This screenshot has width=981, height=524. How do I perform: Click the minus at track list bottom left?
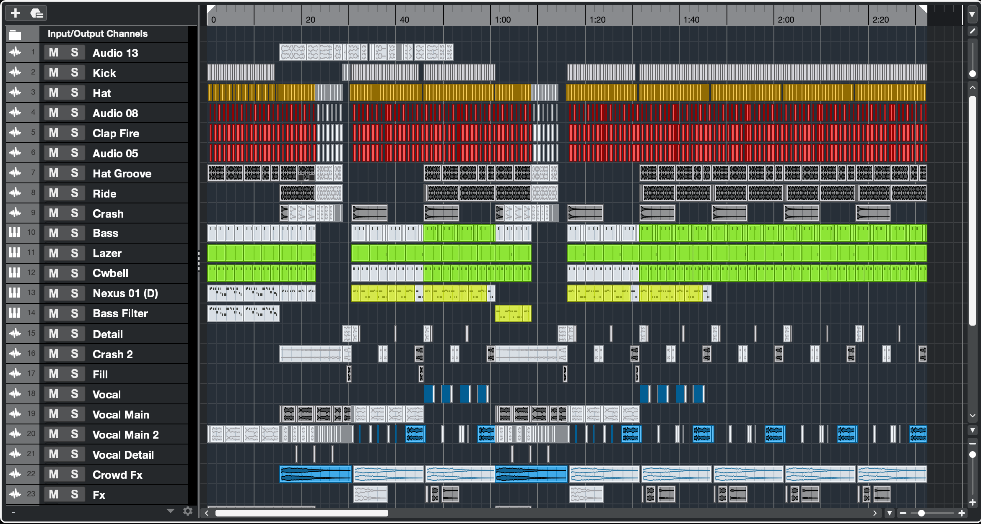point(13,512)
